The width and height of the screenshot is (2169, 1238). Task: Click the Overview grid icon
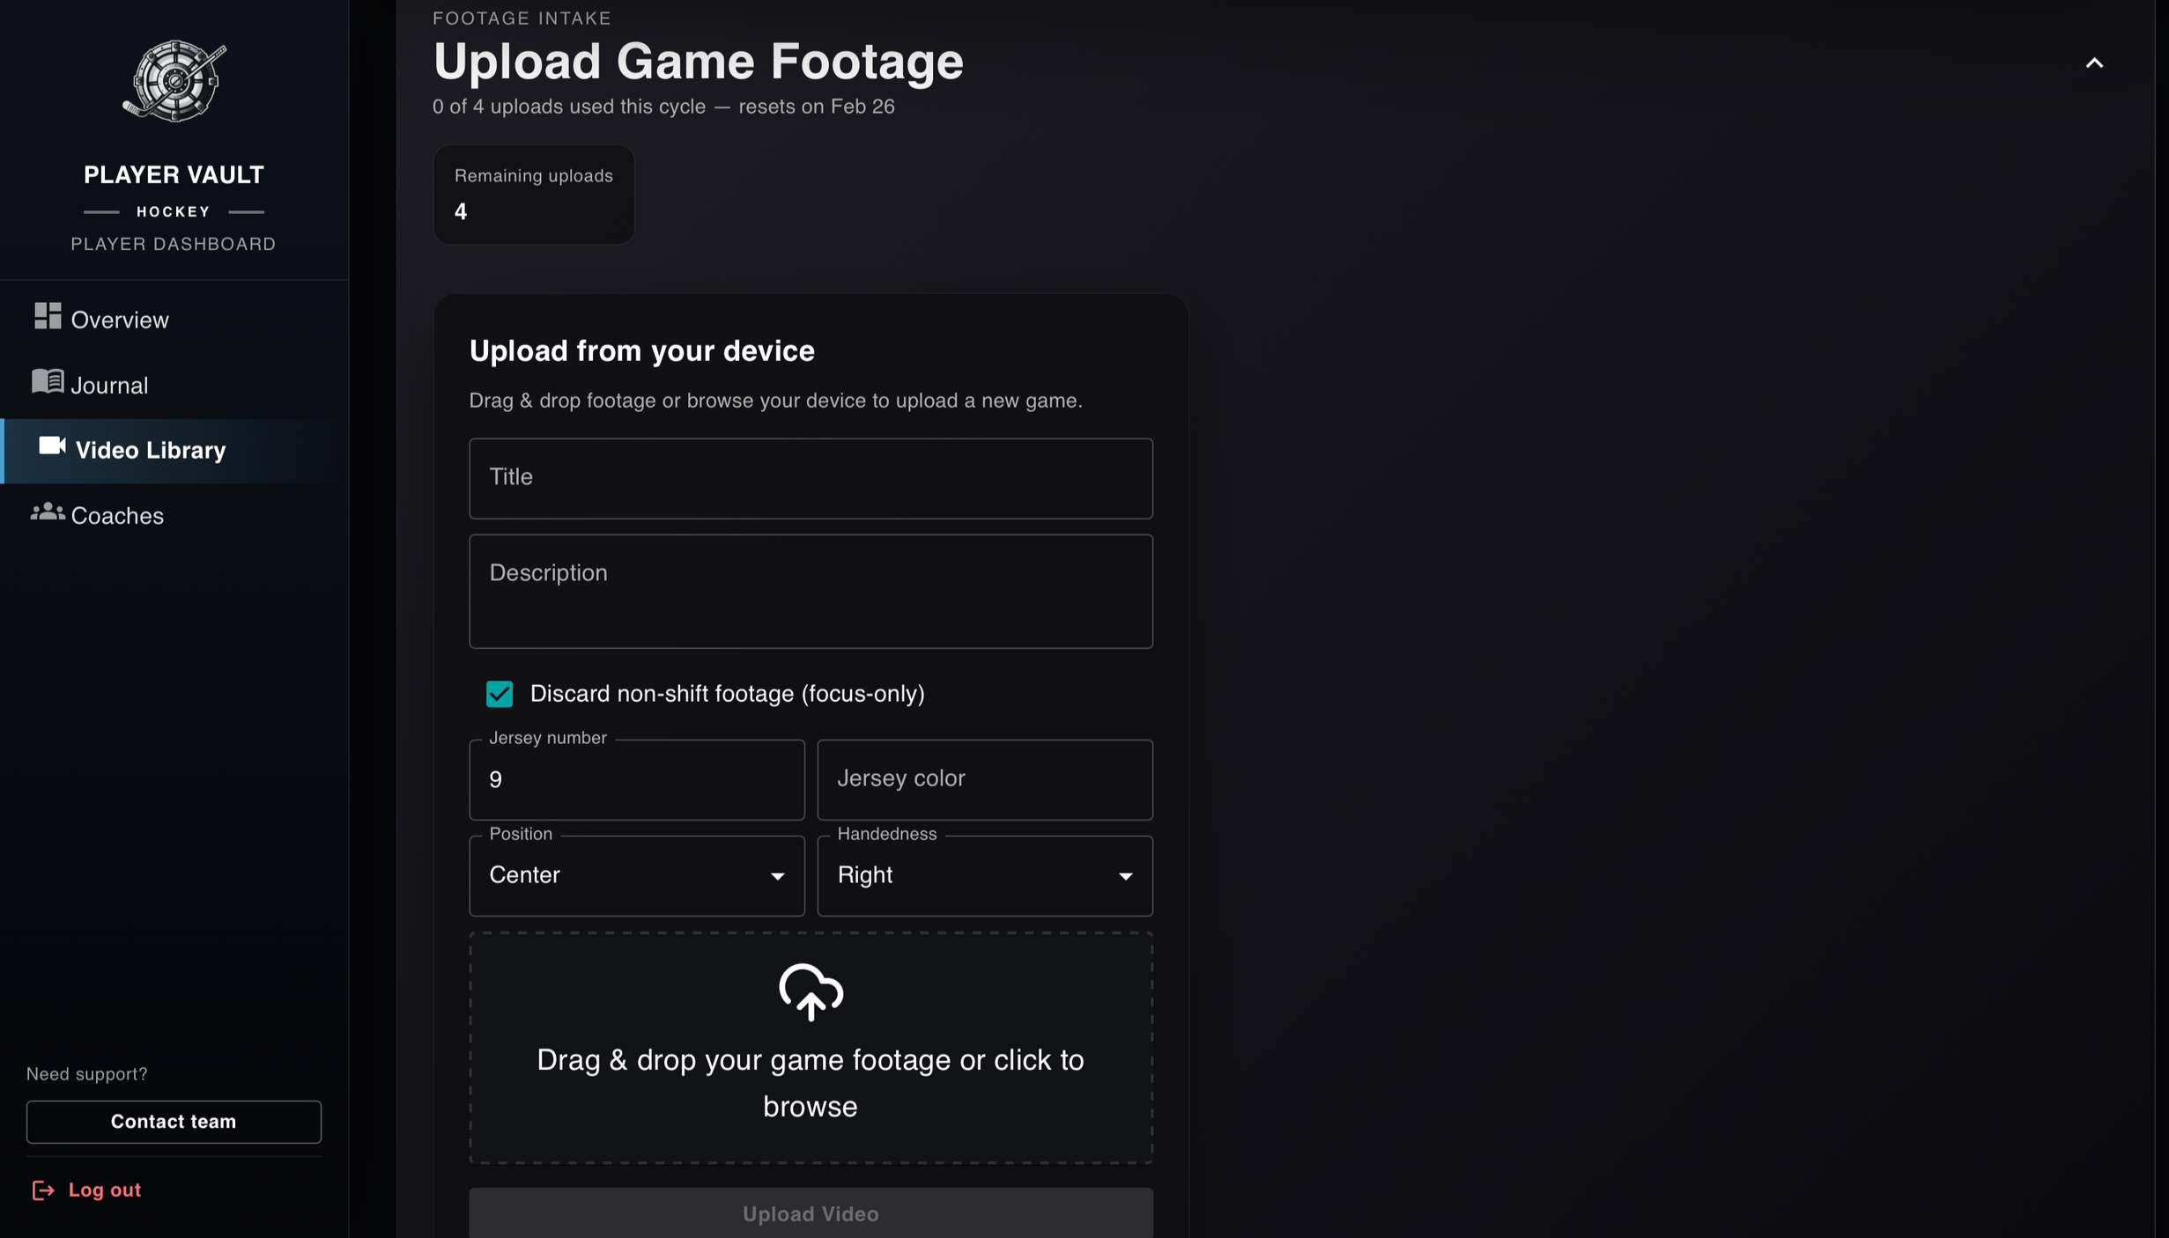click(x=48, y=316)
